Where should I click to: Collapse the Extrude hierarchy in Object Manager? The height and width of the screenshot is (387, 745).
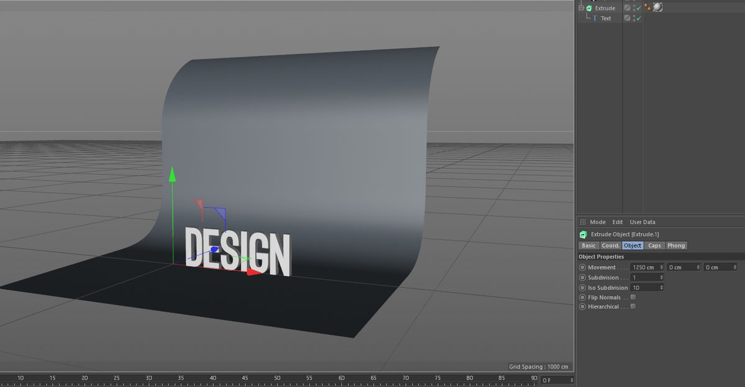tap(580, 7)
